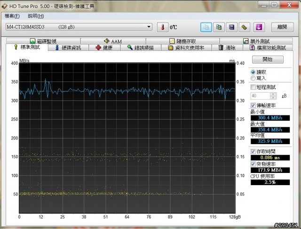Minimize the HD Tune Pro window
Image resolution: width=301 pixels, height=229 pixels.
point(264,5)
